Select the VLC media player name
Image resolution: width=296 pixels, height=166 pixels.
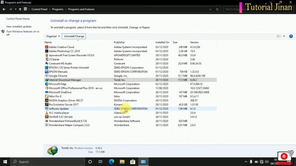[x=59, y=113]
